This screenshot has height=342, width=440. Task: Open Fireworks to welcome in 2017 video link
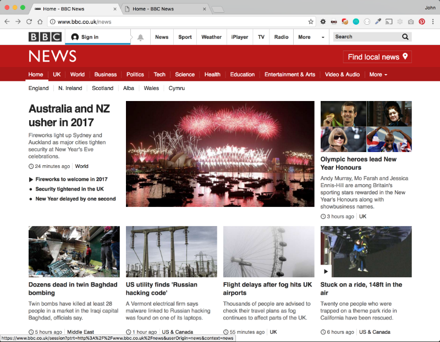(x=71, y=180)
